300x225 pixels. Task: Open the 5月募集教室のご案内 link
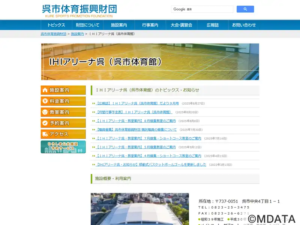coord(136,147)
